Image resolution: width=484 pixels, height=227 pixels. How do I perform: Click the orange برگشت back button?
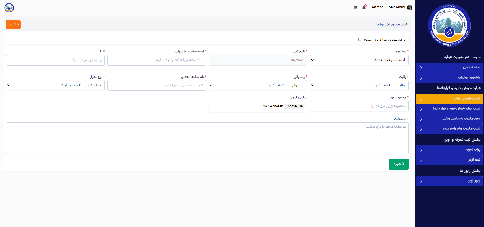13,25
